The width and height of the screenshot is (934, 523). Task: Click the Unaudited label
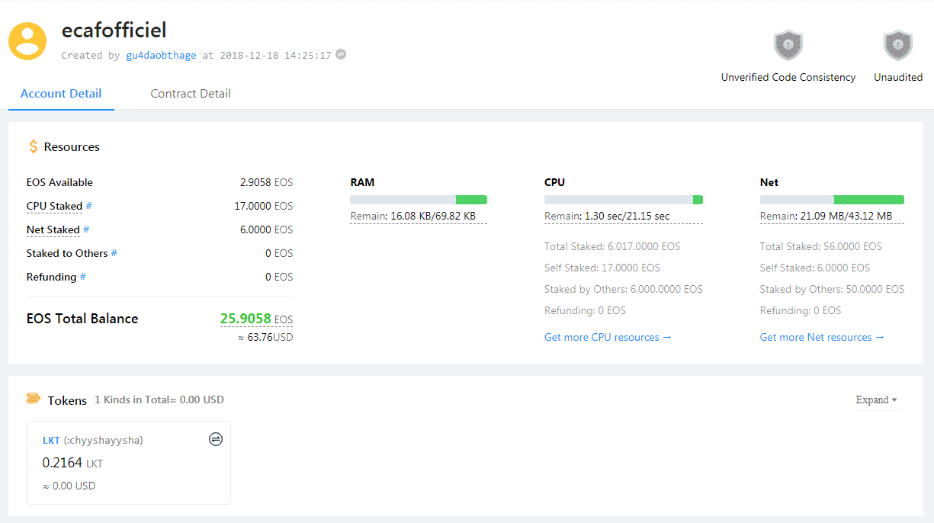tap(898, 77)
